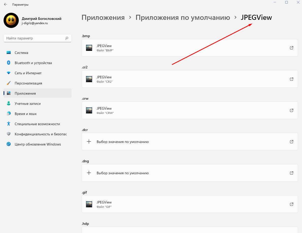The width and height of the screenshot is (302, 233).
Task: Open the external link icon for .cr2
Action: click(x=292, y=79)
